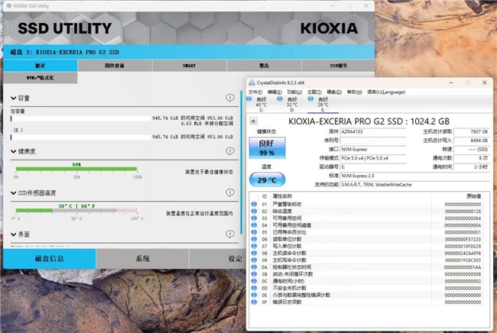Collapse the SSD传感器温度 section chevron
The image size is (497, 333).
point(13,192)
